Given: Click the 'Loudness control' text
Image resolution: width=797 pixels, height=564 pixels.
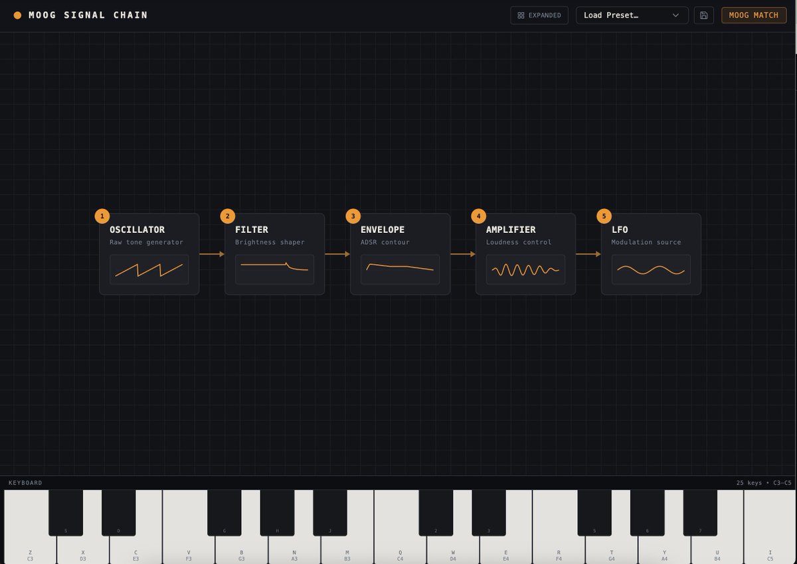Looking at the screenshot, I should (x=519, y=242).
